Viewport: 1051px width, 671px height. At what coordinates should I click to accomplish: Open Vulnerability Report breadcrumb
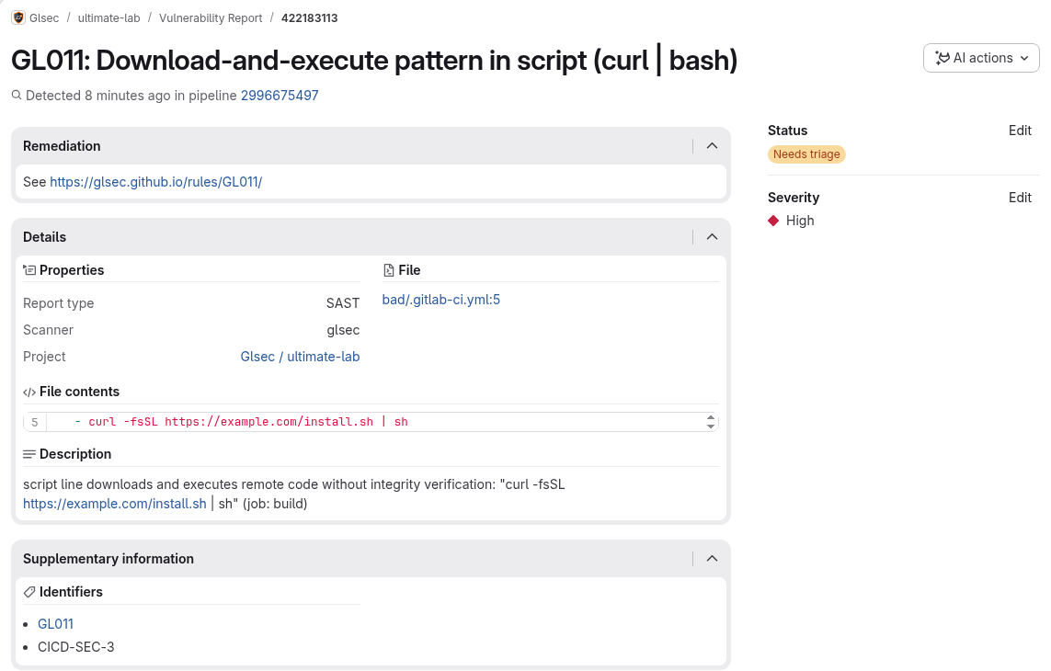[x=211, y=18]
